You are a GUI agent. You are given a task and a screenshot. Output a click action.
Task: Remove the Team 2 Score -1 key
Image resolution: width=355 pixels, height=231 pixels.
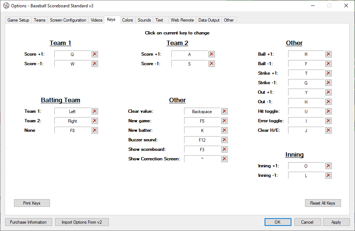pyautogui.click(x=212, y=64)
